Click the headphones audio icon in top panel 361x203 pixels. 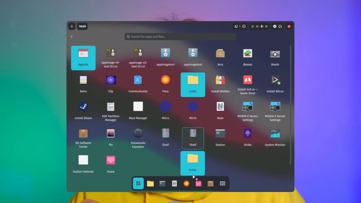(x=280, y=27)
